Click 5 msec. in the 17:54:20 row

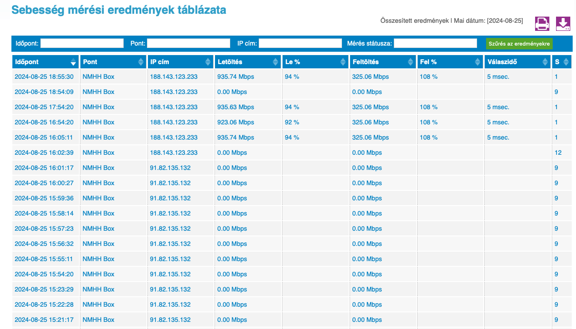pos(498,107)
